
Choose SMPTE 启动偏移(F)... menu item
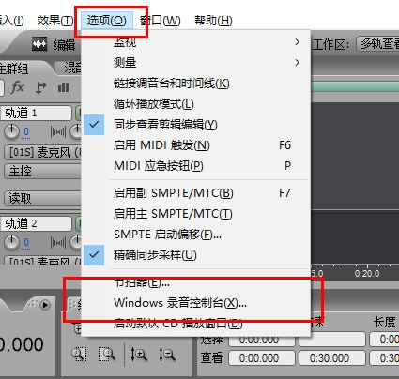click(x=196, y=235)
